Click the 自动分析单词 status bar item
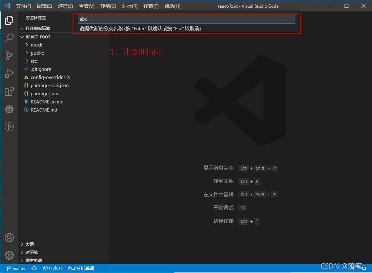The width and height of the screenshot is (372, 273). [81, 268]
